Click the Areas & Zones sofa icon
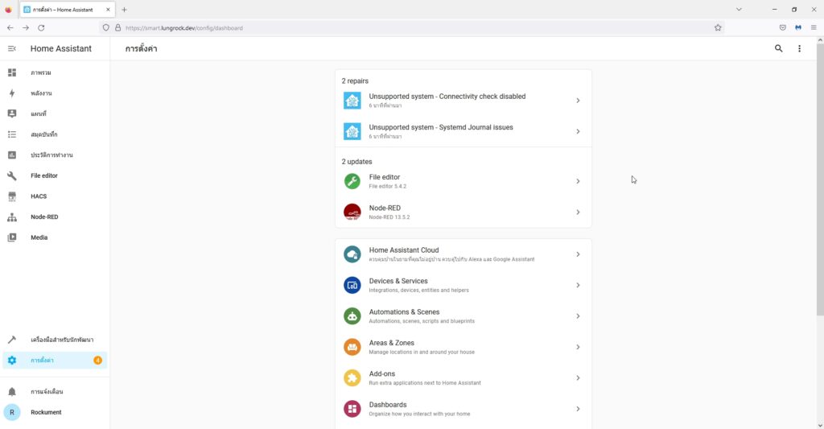Viewport: 824px width, 429px height. (352, 347)
